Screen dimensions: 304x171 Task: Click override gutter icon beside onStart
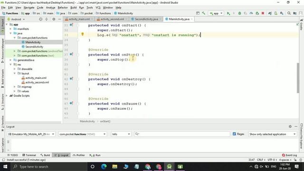coord(71,25)
